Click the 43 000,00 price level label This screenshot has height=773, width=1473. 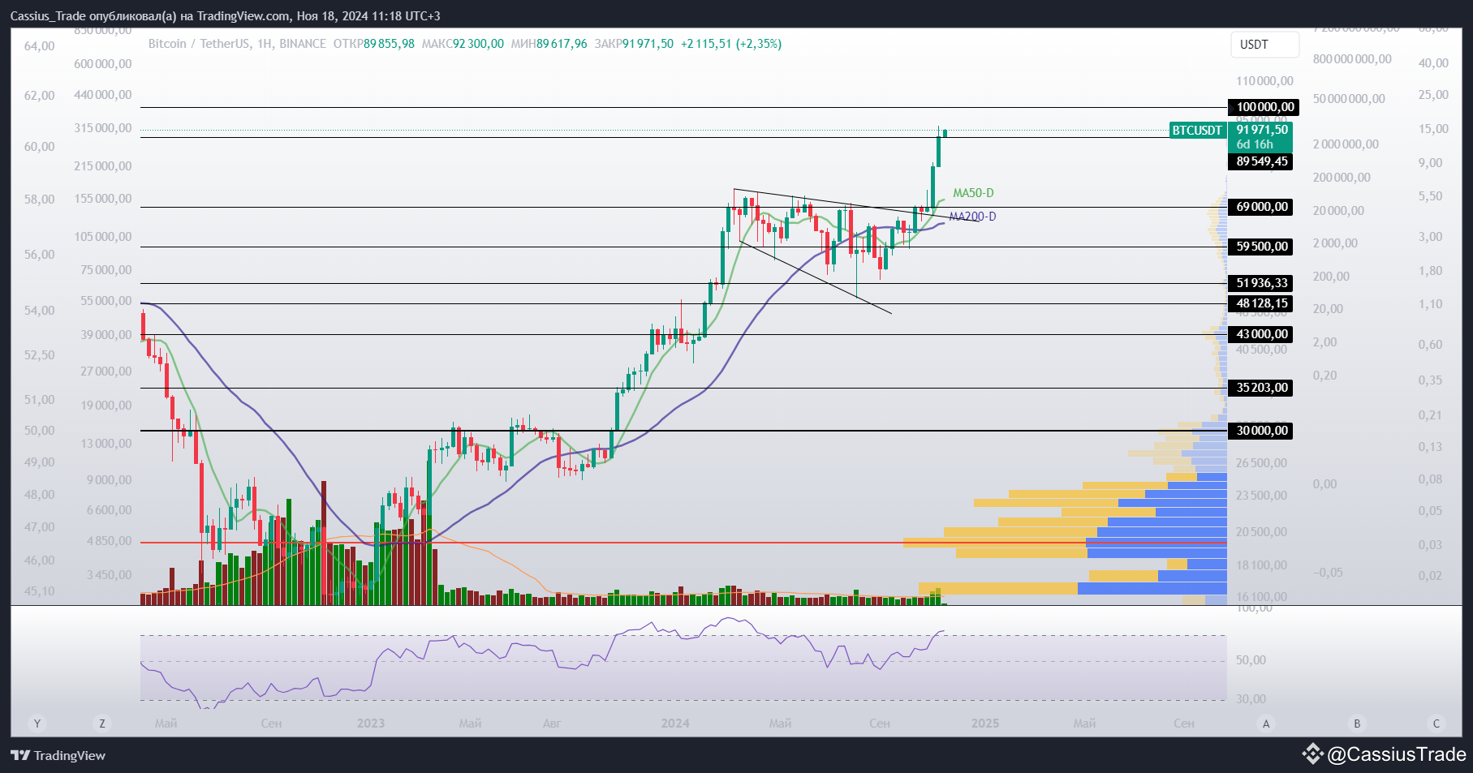coord(1261,334)
